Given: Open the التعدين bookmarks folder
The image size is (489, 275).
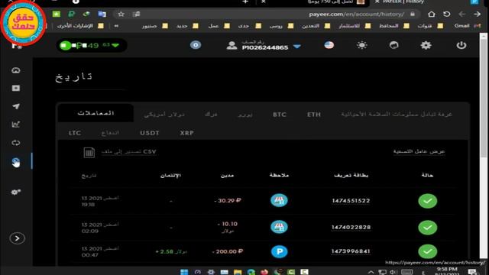Looking at the screenshot, I should click(x=316, y=26).
